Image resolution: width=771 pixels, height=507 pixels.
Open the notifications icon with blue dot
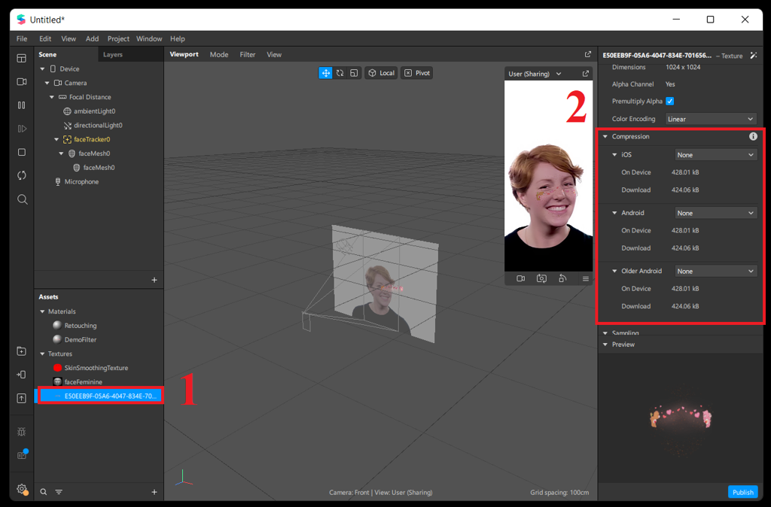[x=22, y=454]
